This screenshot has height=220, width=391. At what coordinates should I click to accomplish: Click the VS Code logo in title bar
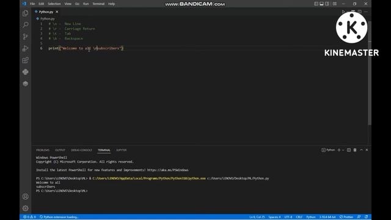24,4
